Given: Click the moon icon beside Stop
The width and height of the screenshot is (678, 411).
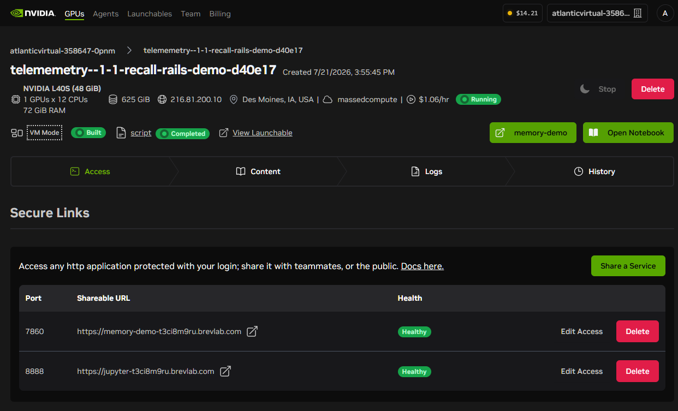Looking at the screenshot, I should (x=585, y=89).
